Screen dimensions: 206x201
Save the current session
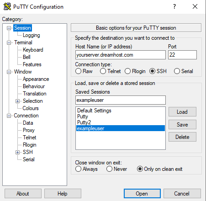[x=182, y=125]
